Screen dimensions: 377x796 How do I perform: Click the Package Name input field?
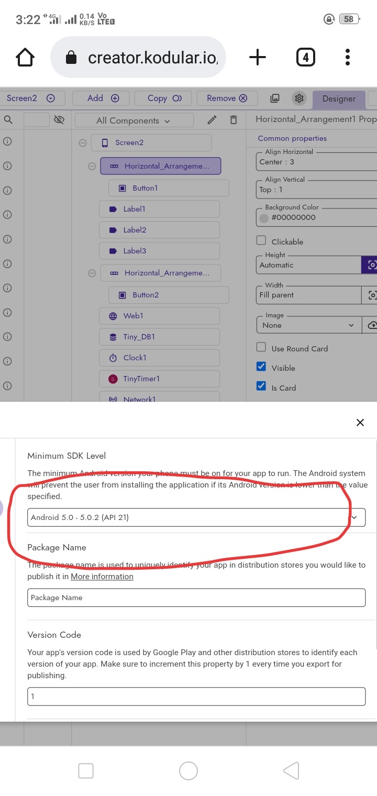(x=196, y=598)
